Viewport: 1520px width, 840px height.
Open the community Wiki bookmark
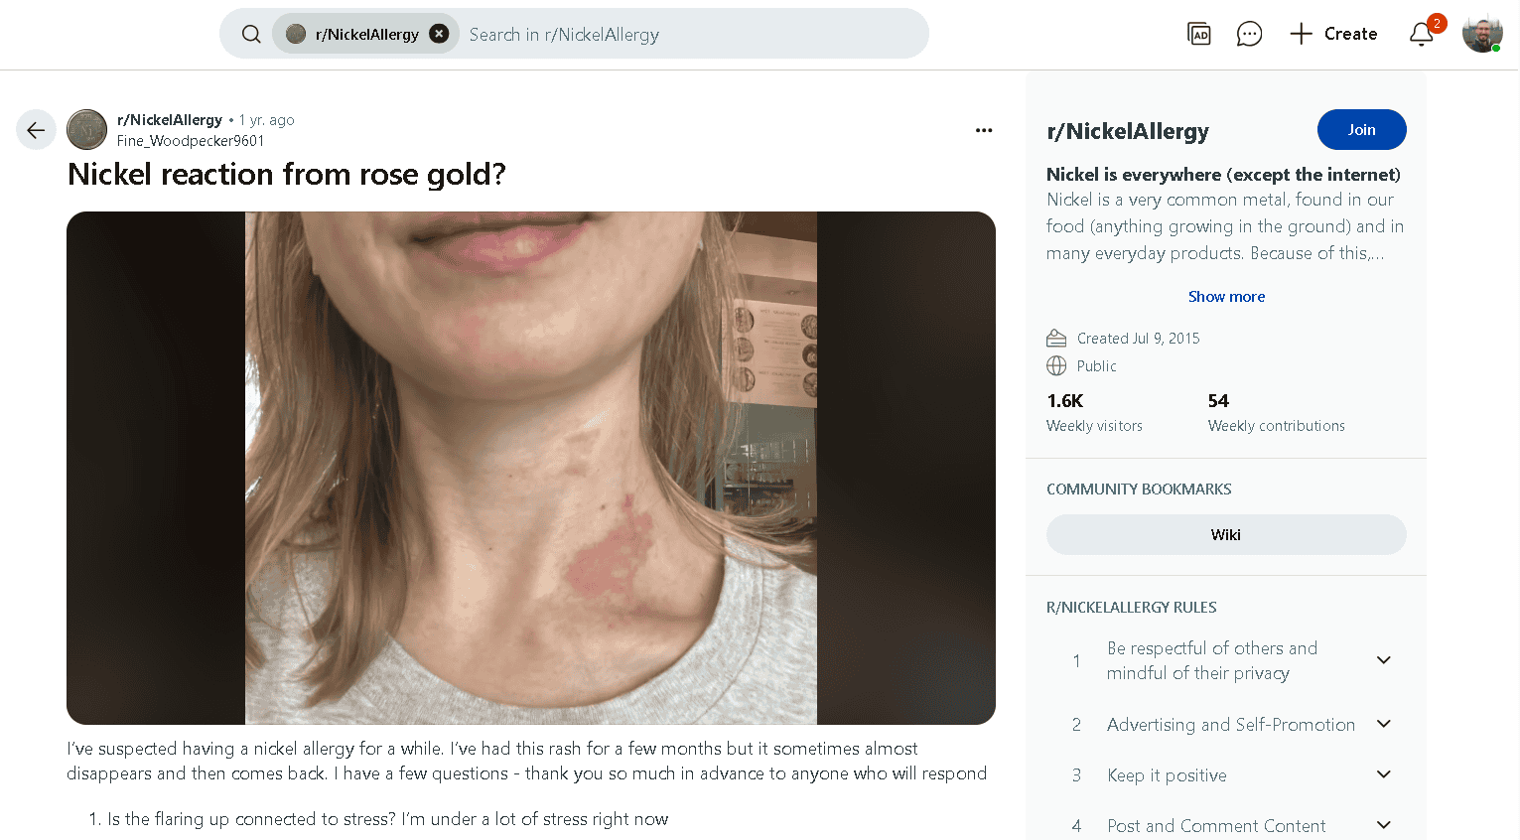click(x=1226, y=534)
